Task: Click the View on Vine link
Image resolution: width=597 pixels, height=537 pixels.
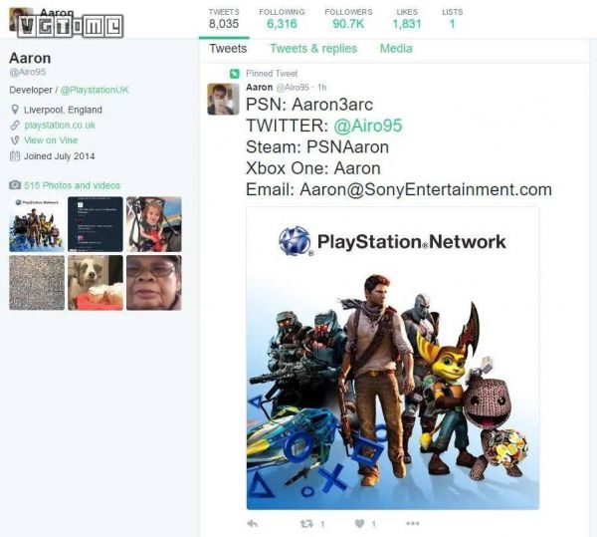Action: tap(54, 140)
